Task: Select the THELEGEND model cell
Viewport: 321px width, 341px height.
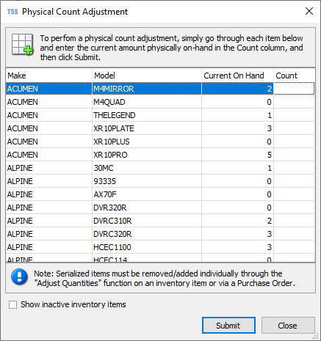Action: click(x=147, y=115)
